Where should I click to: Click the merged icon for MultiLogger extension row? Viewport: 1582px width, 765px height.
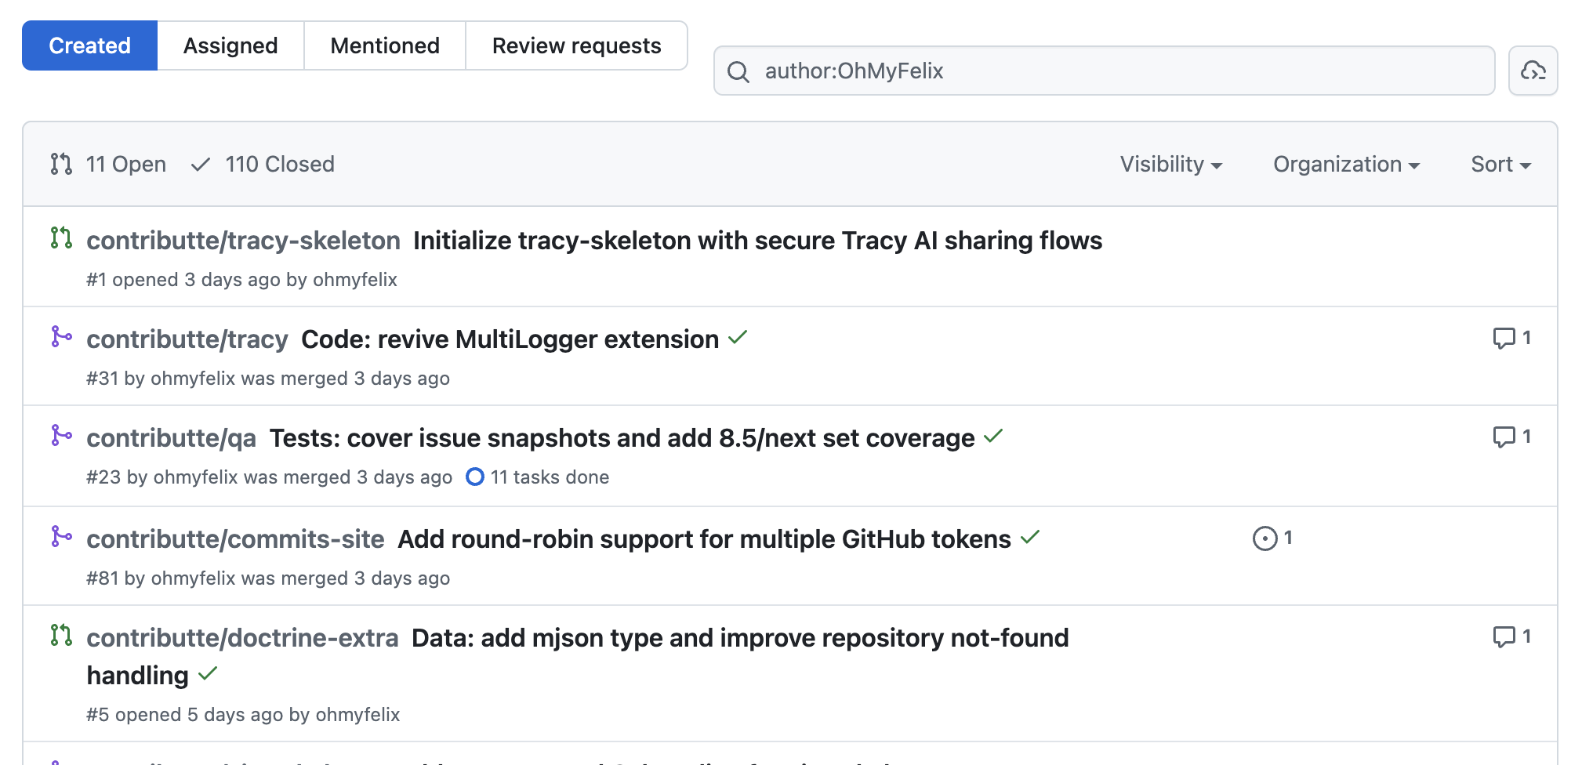coord(61,336)
